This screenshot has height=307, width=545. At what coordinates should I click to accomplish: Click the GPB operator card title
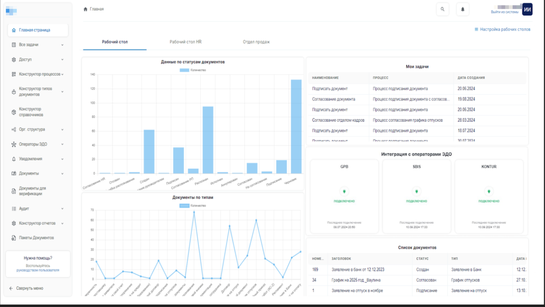tap(344, 167)
